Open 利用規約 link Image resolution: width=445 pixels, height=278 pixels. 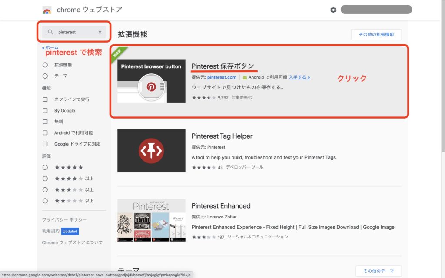coord(50,231)
